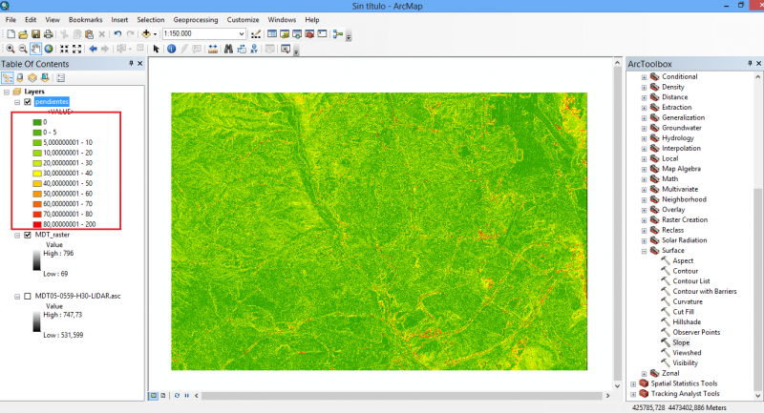Switch TOC to List By Source
The width and height of the screenshot is (764, 413).
[19, 78]
